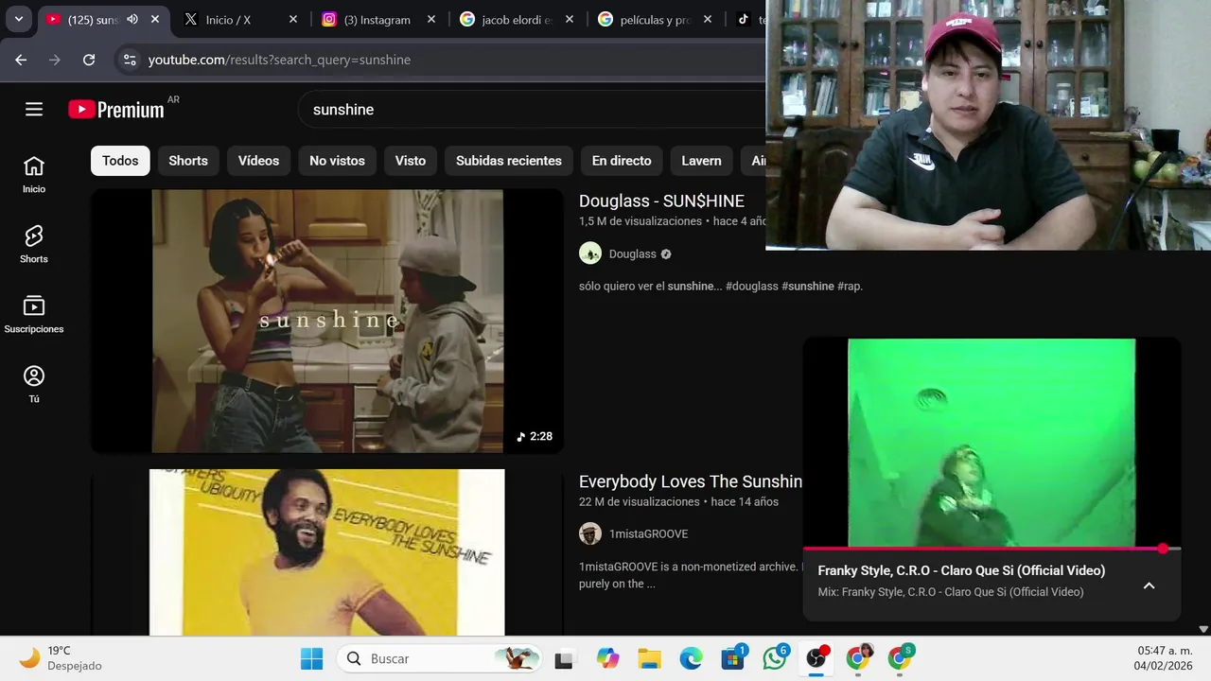Open OBS Studio from the taskbar
Image resolution: width=1211 pixels, height=681 pixels.
pos(816,659)
